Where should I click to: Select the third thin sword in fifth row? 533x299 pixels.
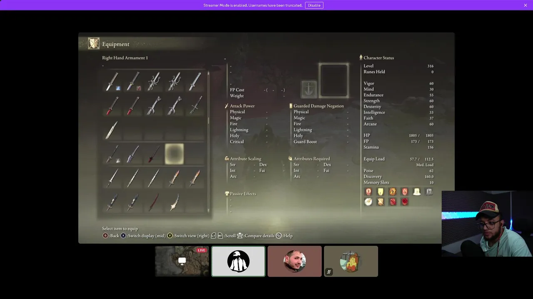(x=154, y=178)
